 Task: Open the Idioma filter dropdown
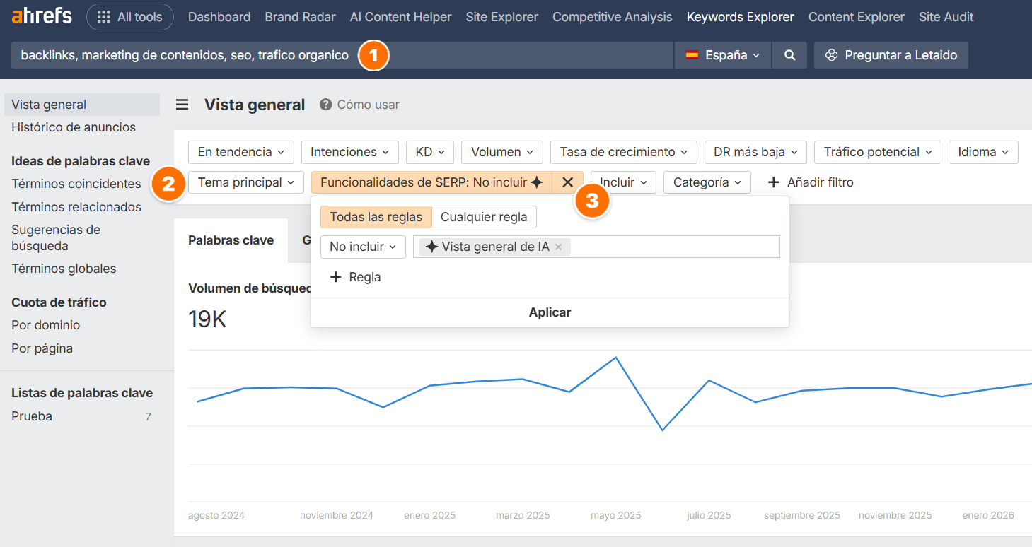tap(983, 152)
